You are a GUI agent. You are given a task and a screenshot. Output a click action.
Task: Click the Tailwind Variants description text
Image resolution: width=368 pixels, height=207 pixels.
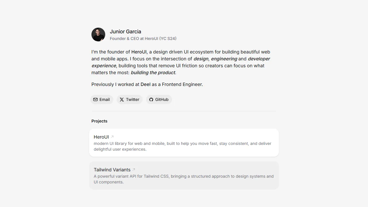click(183, 179)
